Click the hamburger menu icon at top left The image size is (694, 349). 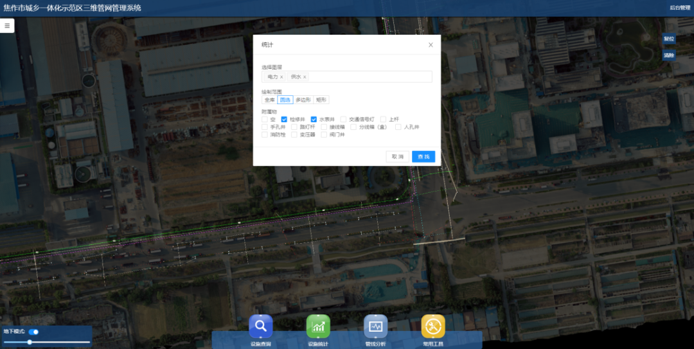(7, 26)
